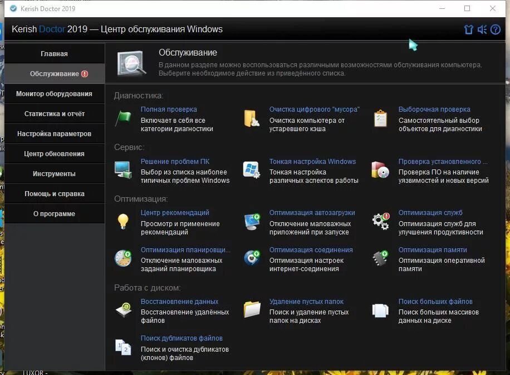Click text "Поиск и очистка дубликатов (клонов) файлов"
Screen dimensions: 510x375
pos(184,353)
